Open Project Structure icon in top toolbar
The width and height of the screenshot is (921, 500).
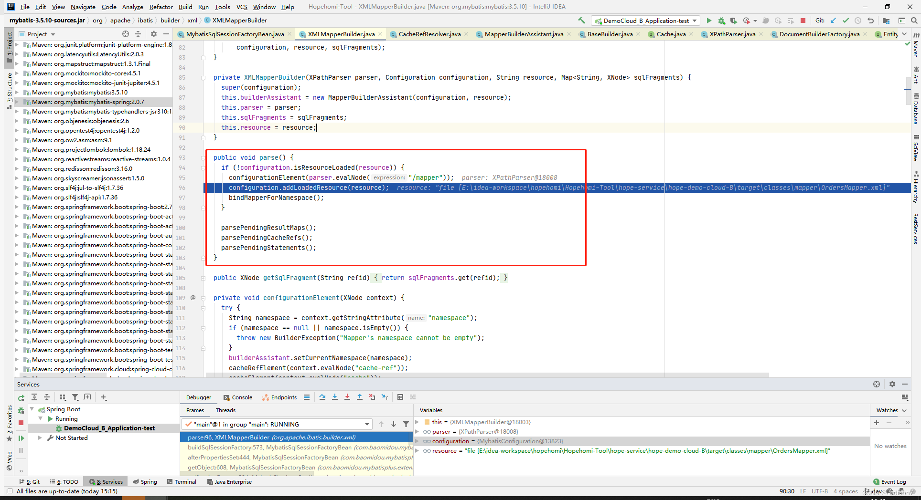coord(886,21)
